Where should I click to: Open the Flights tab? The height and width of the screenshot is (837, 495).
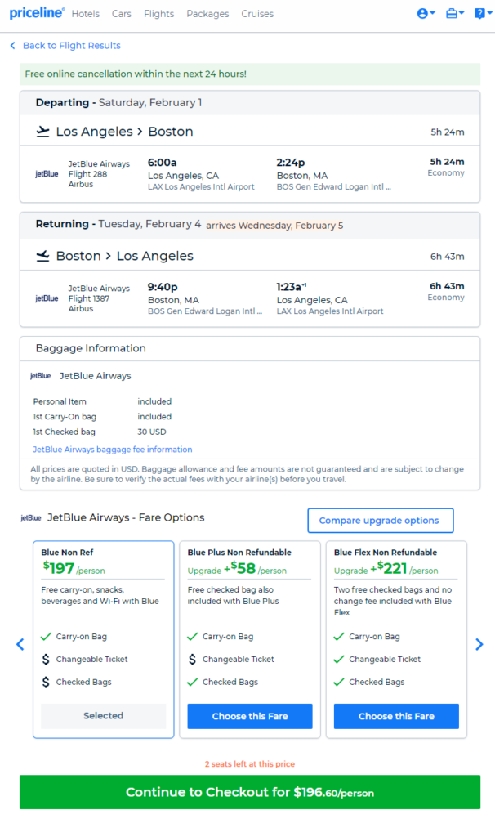[x=159, y=14]
